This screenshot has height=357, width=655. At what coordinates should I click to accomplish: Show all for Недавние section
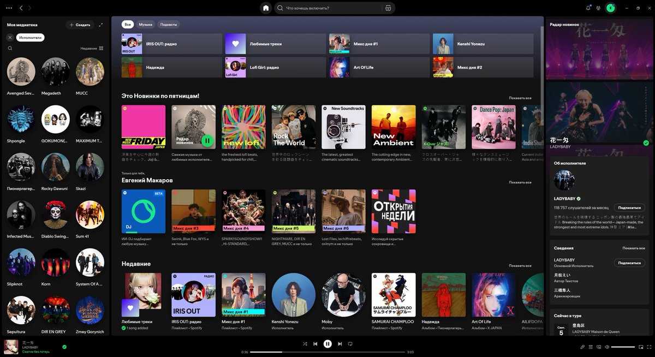click(x=520, y=266)
